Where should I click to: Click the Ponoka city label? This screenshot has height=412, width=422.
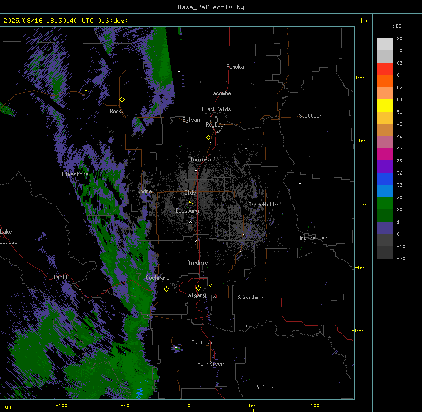pyautogui.click(x=235, y=67)
